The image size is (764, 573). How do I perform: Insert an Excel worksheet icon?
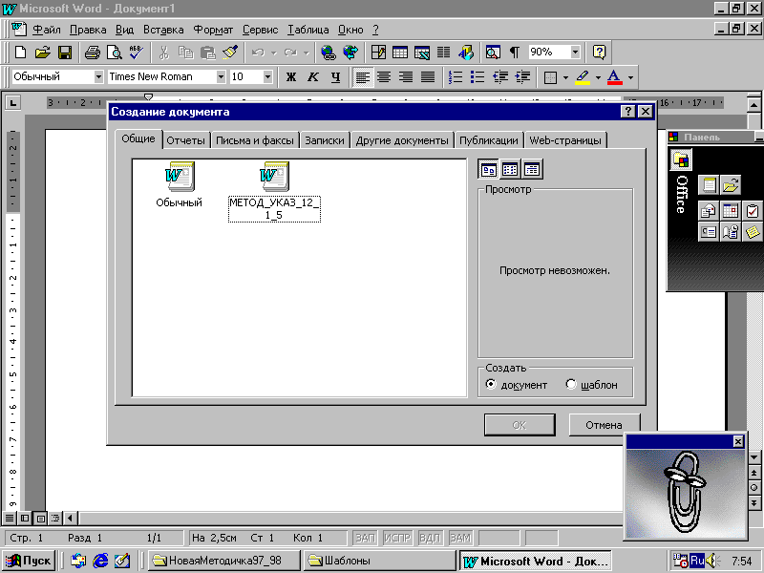(422, 53)
